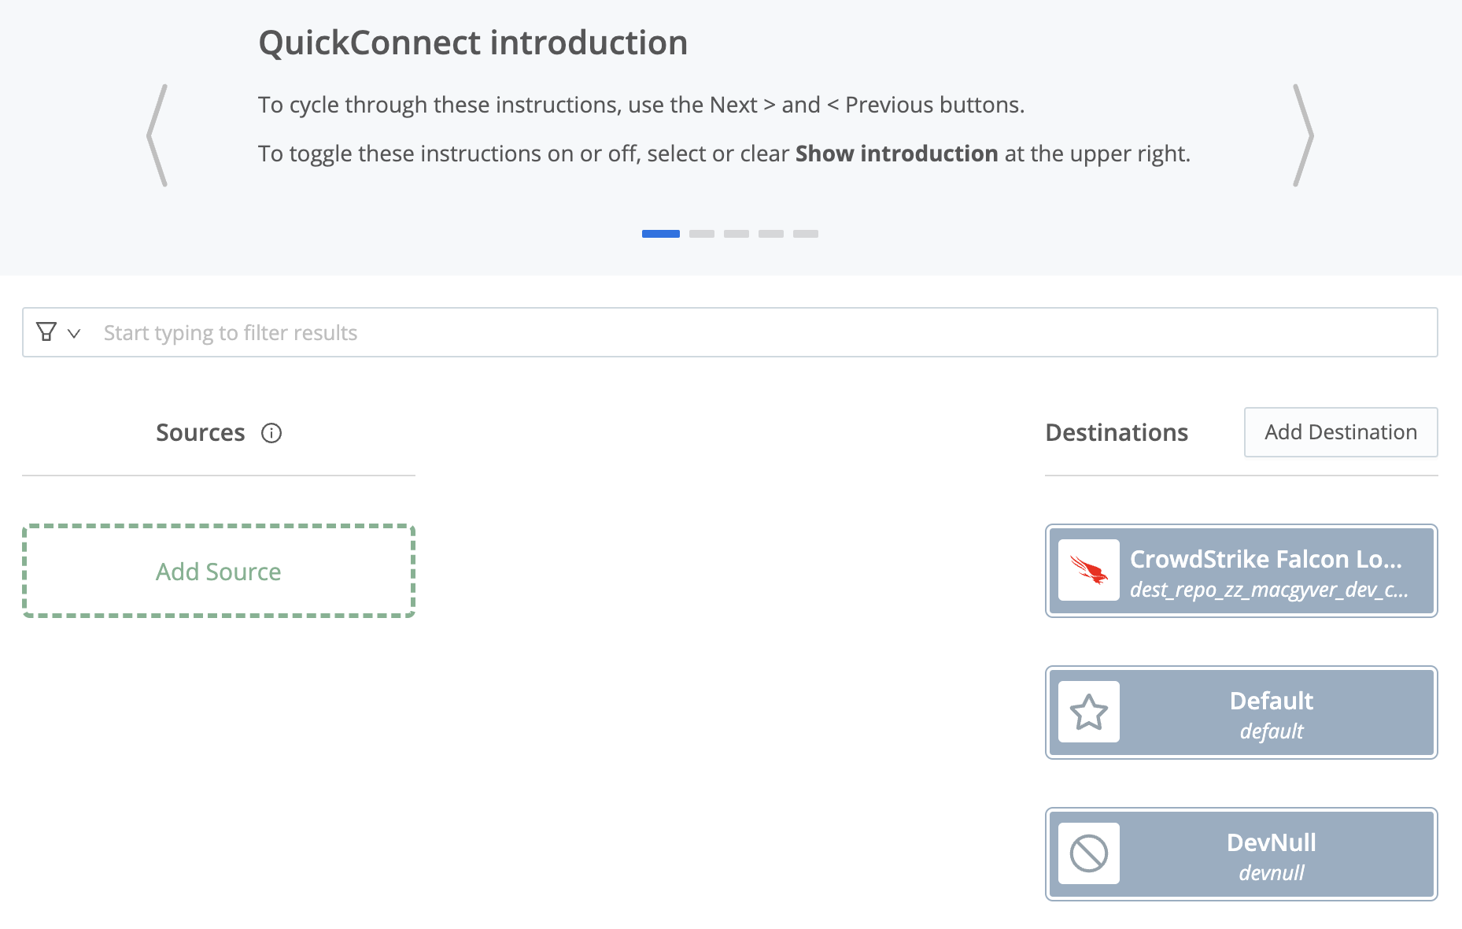Jump to third introduction page indicator

[x=736, y=234]
